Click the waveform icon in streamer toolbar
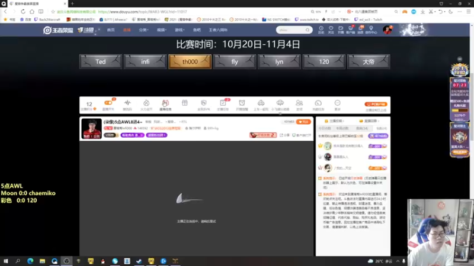This screenshot has height=266, width=474. pyautogui.click(x=127, y=103)
